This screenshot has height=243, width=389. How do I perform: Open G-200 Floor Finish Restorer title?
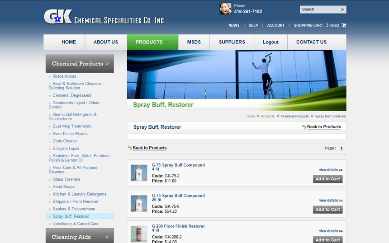pos(178,228)
